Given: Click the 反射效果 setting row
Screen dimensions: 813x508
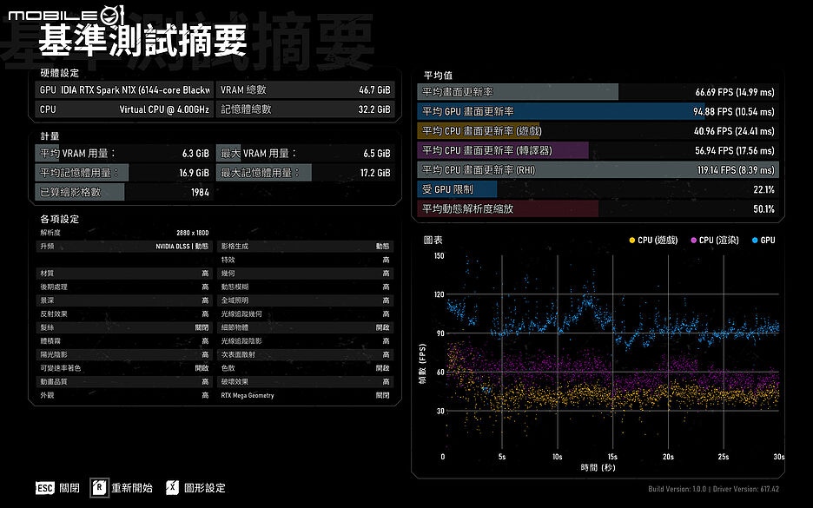Looking at the screenshot, I should (124, 313).
